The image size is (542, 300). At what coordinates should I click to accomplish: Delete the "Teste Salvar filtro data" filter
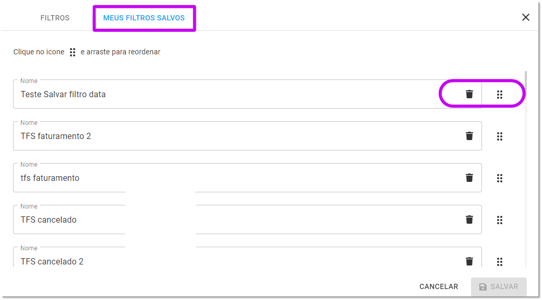click(x=469, y=94)
